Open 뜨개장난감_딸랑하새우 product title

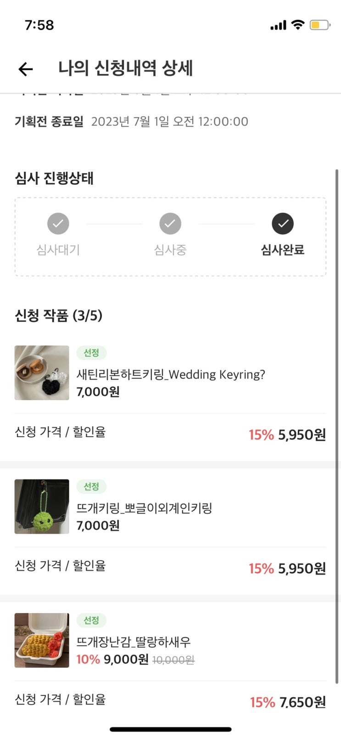tap(133, 642)
